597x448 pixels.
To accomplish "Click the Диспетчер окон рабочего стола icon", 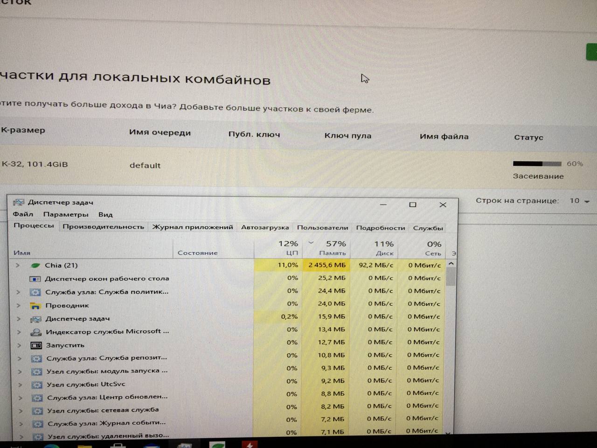I will [x=35, y=279].
